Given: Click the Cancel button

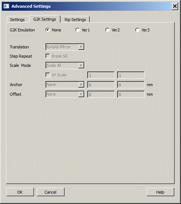Looking at the screenshot, I should 51,192.
